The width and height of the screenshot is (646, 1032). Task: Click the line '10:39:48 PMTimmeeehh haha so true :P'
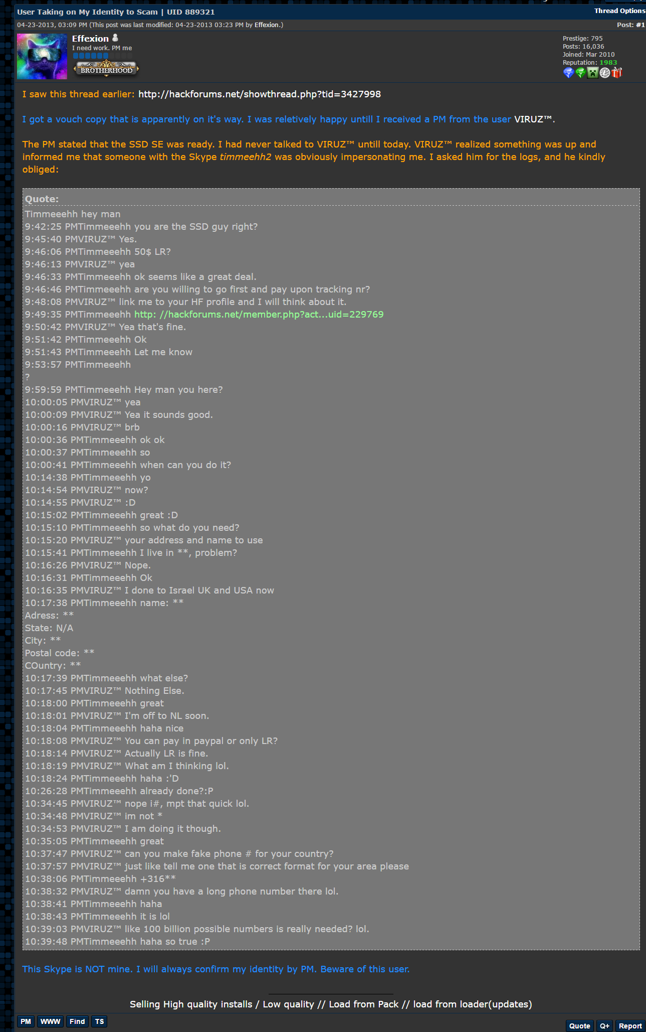pyautogui.click(x=117, y=941)
